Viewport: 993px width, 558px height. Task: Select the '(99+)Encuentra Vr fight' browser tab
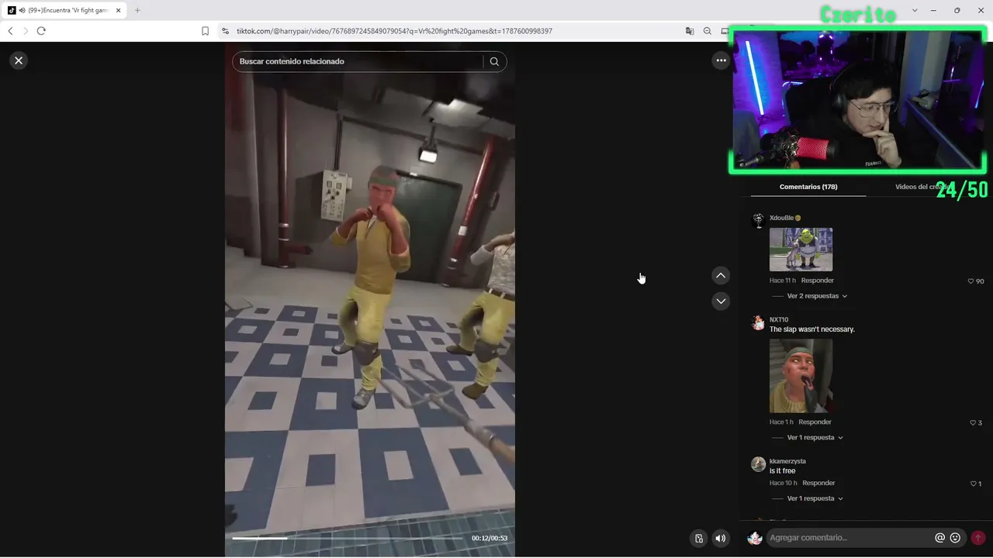pyautogui.click(x=64, y=10)
